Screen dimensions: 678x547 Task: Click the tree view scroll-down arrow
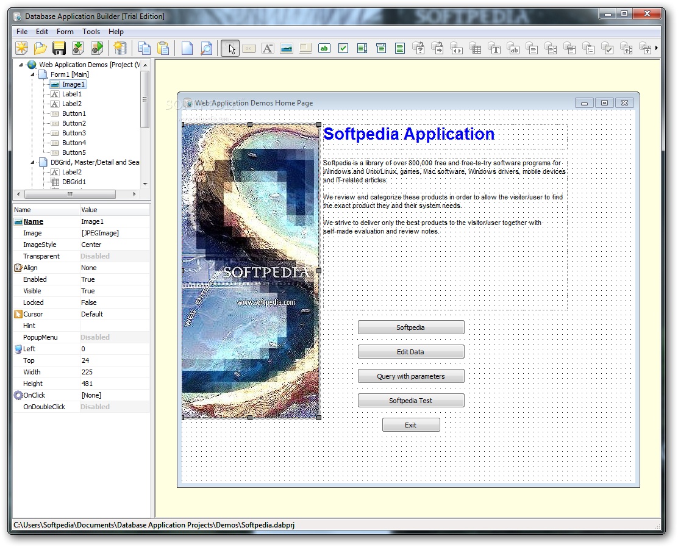point(145,184)
